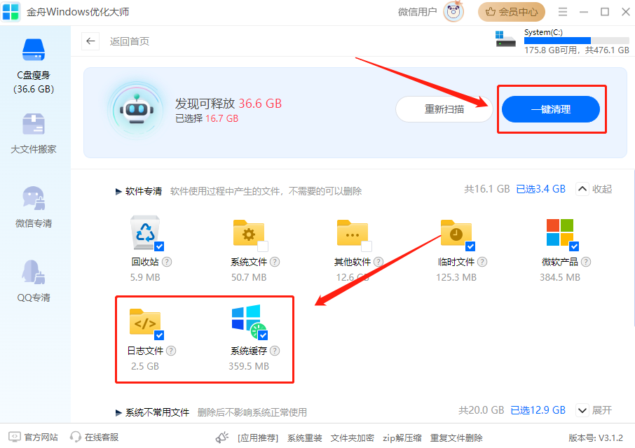
Task: Click the back arrow to return home
Action: (90, 41)
